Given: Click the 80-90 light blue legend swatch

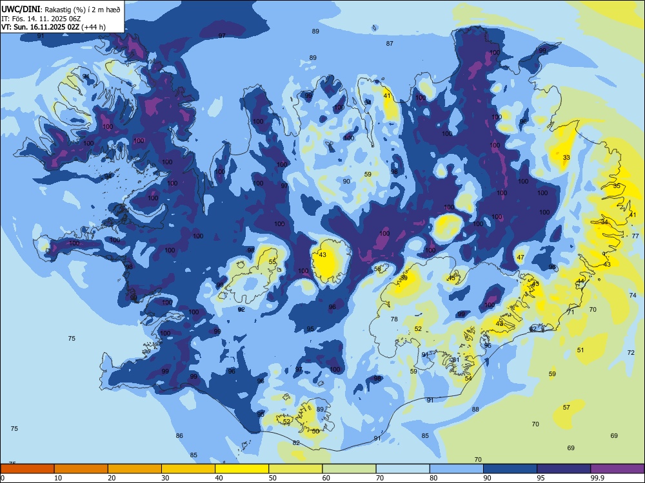Looking at the screenshot, I should pos(457,469).
